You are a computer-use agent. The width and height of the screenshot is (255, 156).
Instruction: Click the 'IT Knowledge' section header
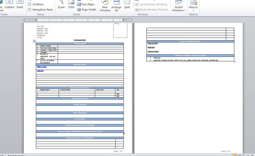(80, 119)
